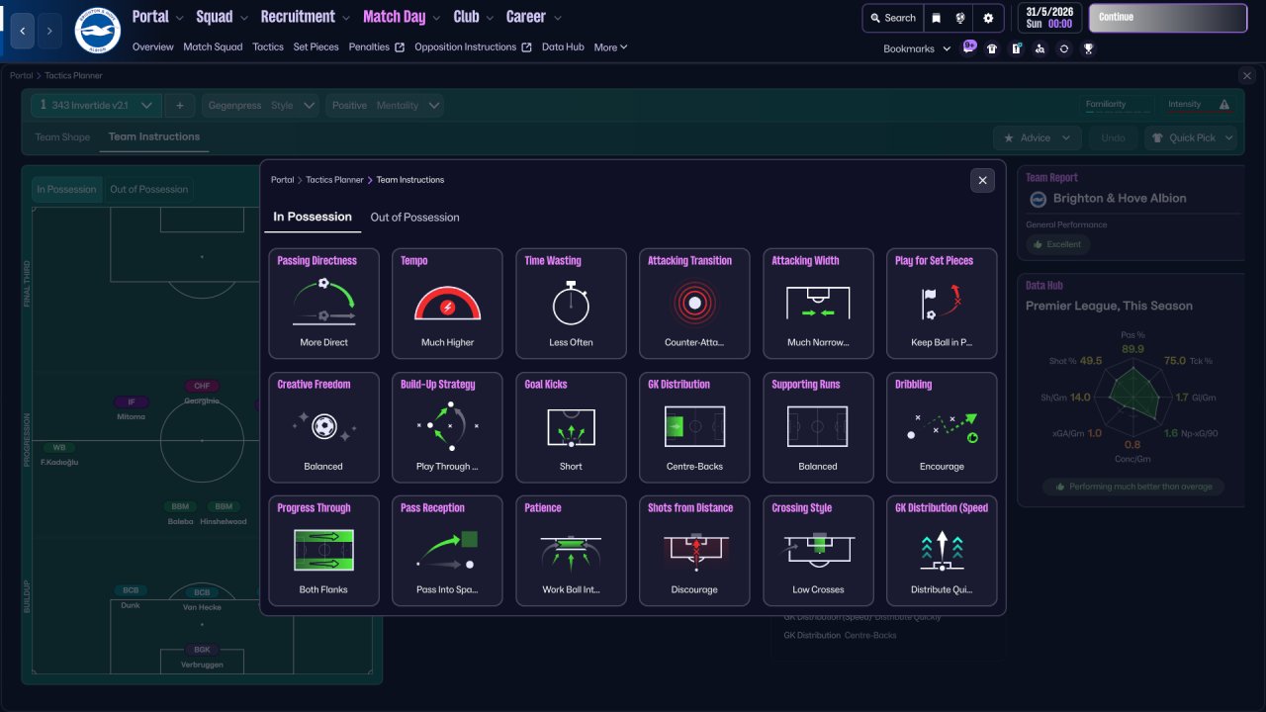Open the More submenu dropdown

610,46
